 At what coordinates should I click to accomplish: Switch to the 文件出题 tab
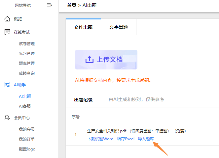pos(83,27)
